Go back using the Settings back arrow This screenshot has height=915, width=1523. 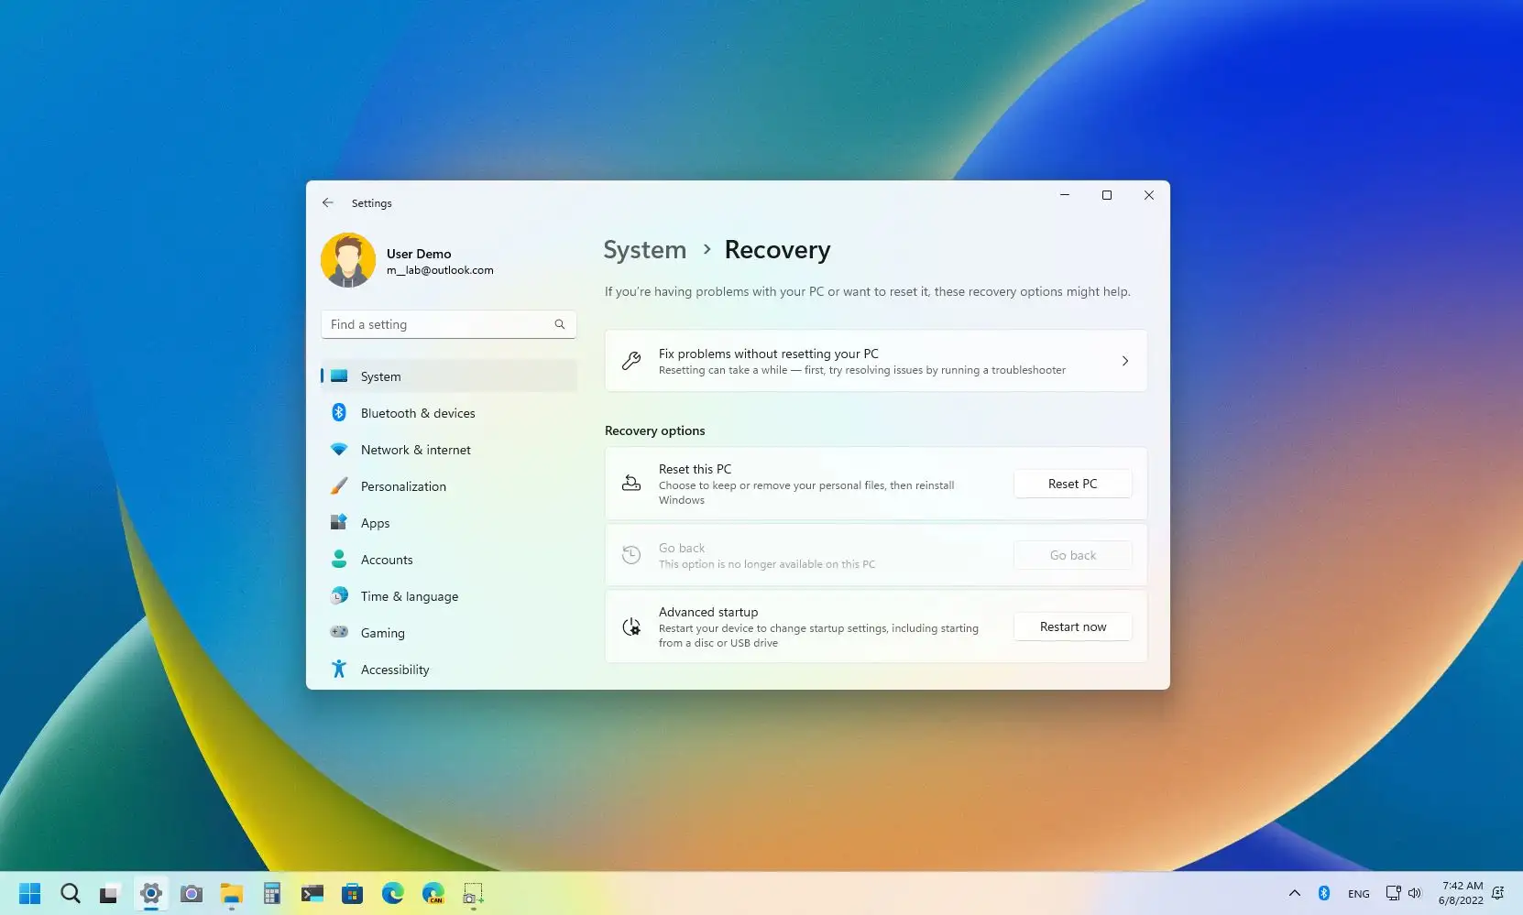[328, 203]
